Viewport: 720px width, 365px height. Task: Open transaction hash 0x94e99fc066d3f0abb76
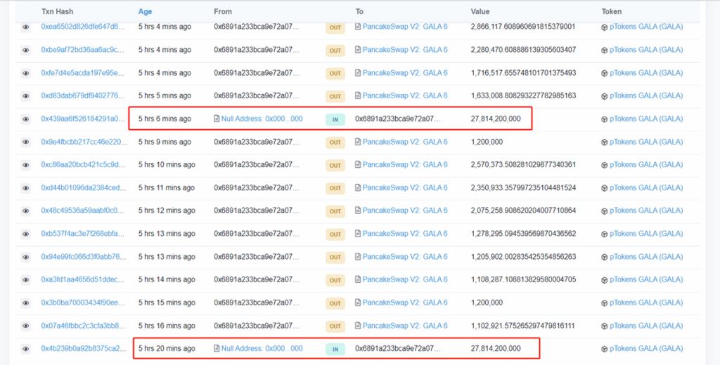point(84,256)
